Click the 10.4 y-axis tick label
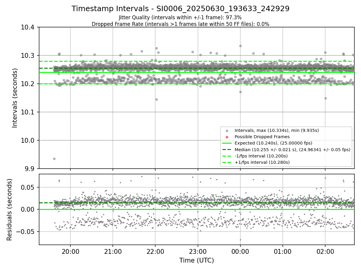The width and height of the screenshot is (361, 271). 27,27
